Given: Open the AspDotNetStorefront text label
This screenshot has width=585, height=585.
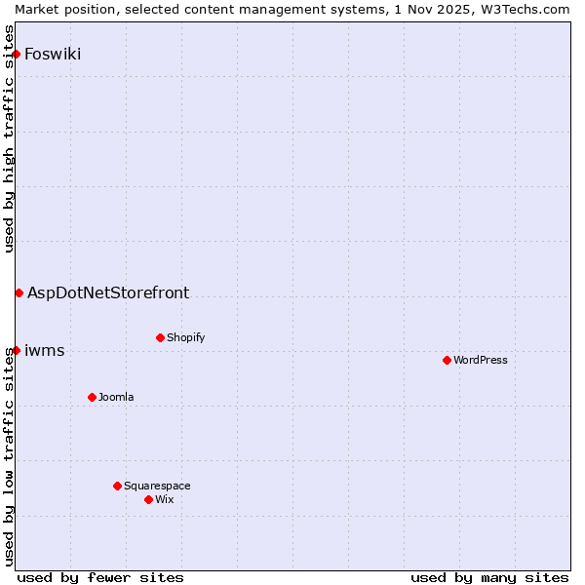Looking at the screenshot, I should click(108, 292).
